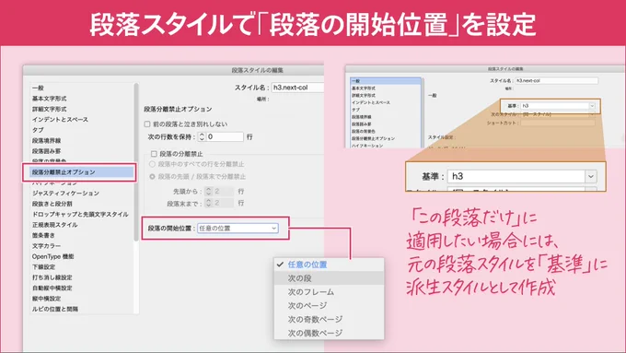
Task: Click the 段落末まで line count field
Action: tap(223, 203)
